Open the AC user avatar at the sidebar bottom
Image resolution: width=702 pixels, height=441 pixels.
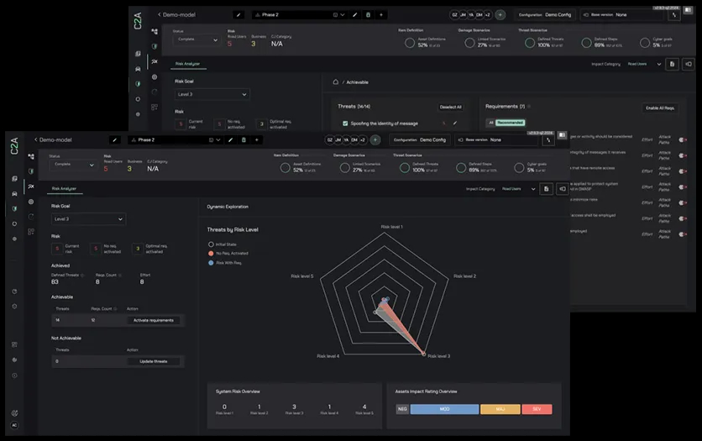[x=14, y=425]
